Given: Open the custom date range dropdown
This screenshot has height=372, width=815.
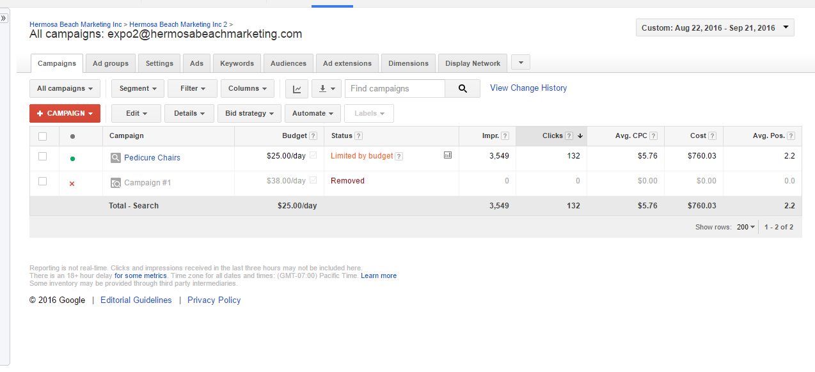Looking at the screenshot, I should [x=715, y=28].
